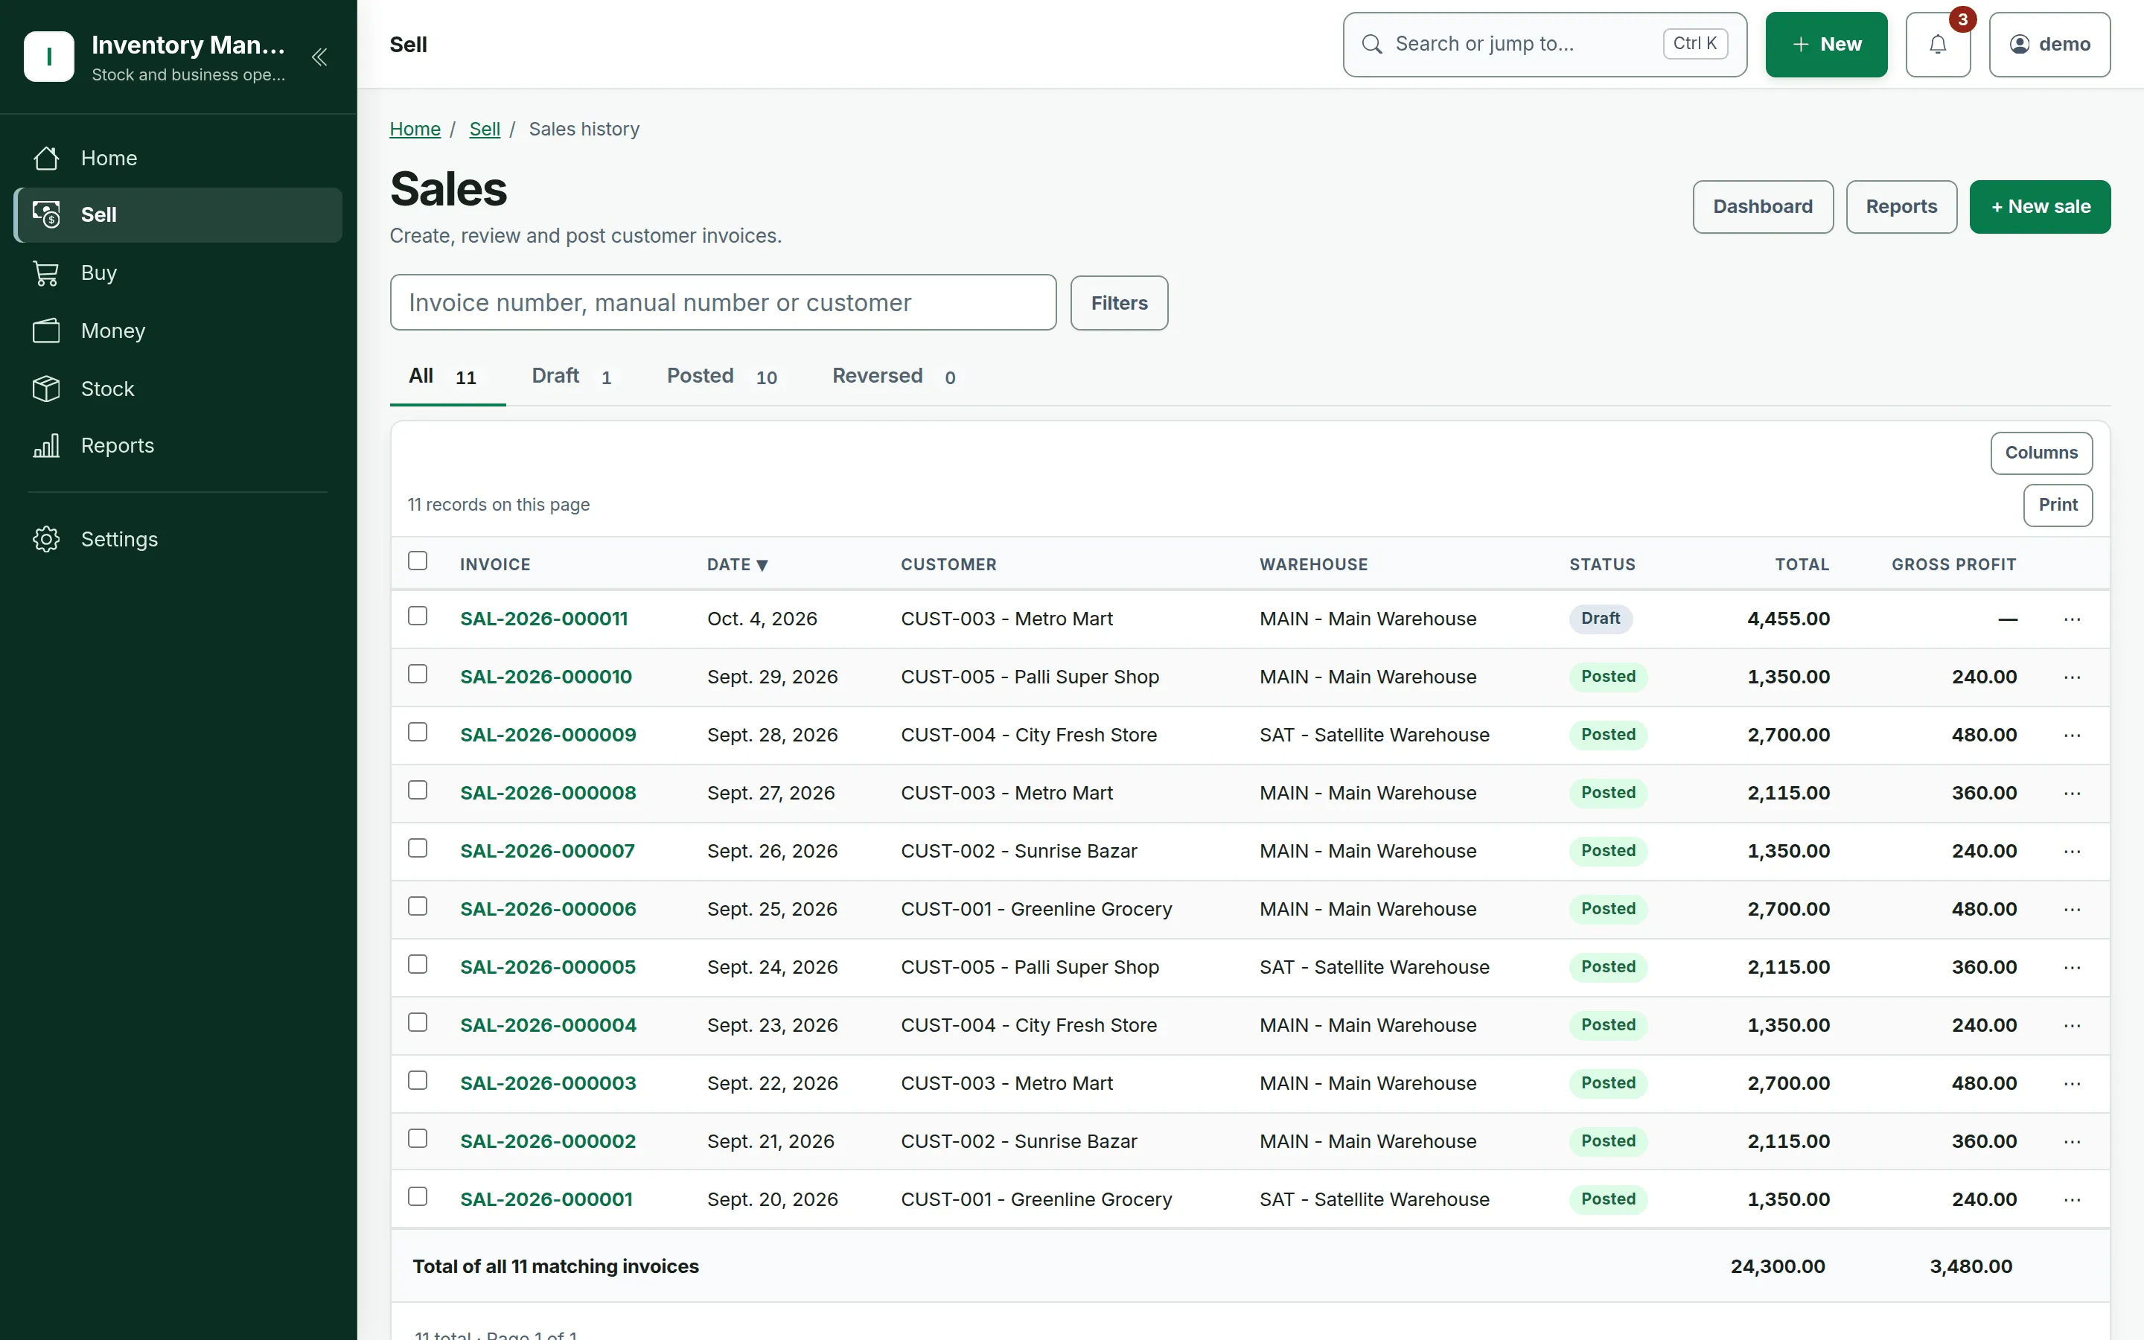Switch to the Reversed tab
Image resolution: width=2144 pixels, height=1340 pixels.
pos(894,377)
